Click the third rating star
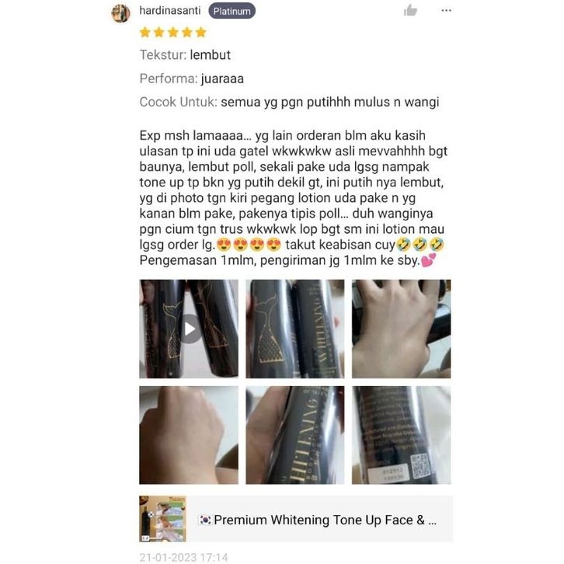This screenshot has height=564, width=564. point(173,33)
